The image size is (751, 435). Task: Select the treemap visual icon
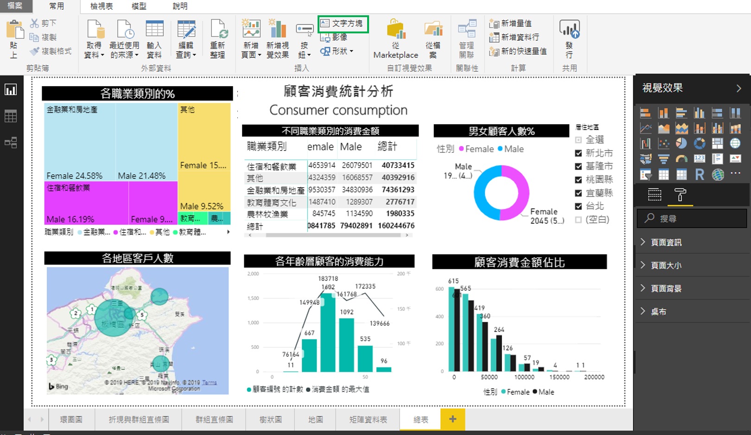pos(718,144)
